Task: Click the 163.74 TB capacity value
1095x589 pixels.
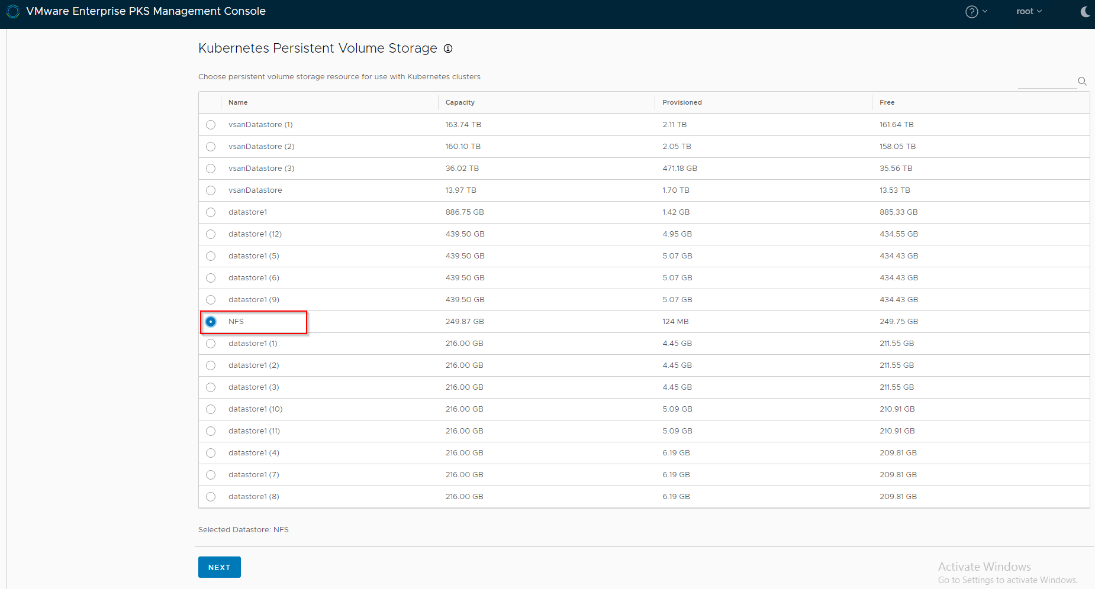Action: pyautogui.click(x=463, y=125)
